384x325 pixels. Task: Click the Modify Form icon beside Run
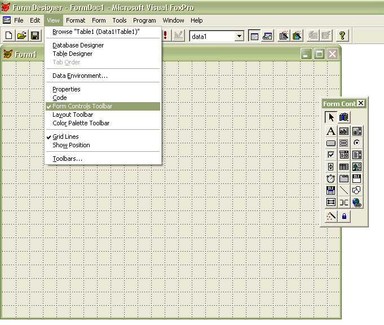178,36
